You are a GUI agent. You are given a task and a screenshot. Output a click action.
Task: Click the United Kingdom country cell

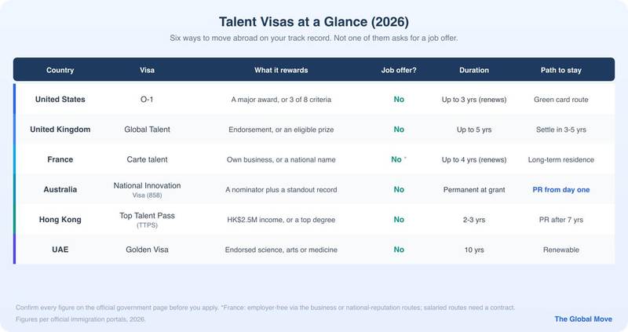pyautogui.click(x=60, y=130)
